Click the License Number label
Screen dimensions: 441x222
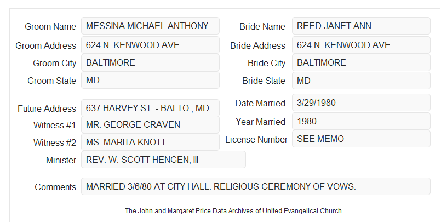[256, 140]
